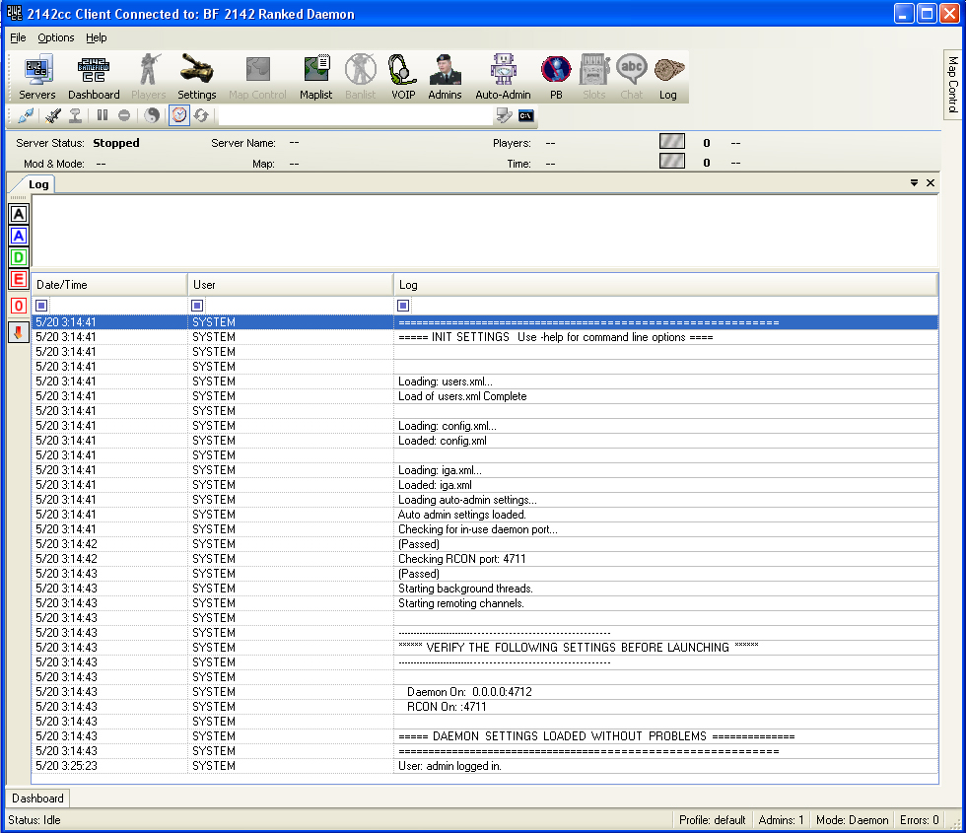This screenshot has width=966, height=833.
Task: Open the Log toolbar button
Action: 668,77
